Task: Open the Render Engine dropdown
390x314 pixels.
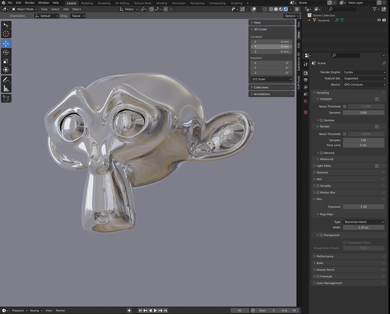Action: 364,72
